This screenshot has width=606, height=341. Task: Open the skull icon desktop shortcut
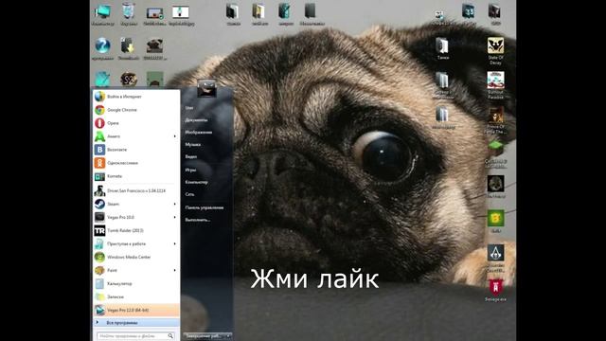[495, 186]
